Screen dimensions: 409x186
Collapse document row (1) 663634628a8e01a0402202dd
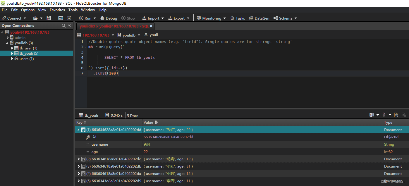click(78, 130)
